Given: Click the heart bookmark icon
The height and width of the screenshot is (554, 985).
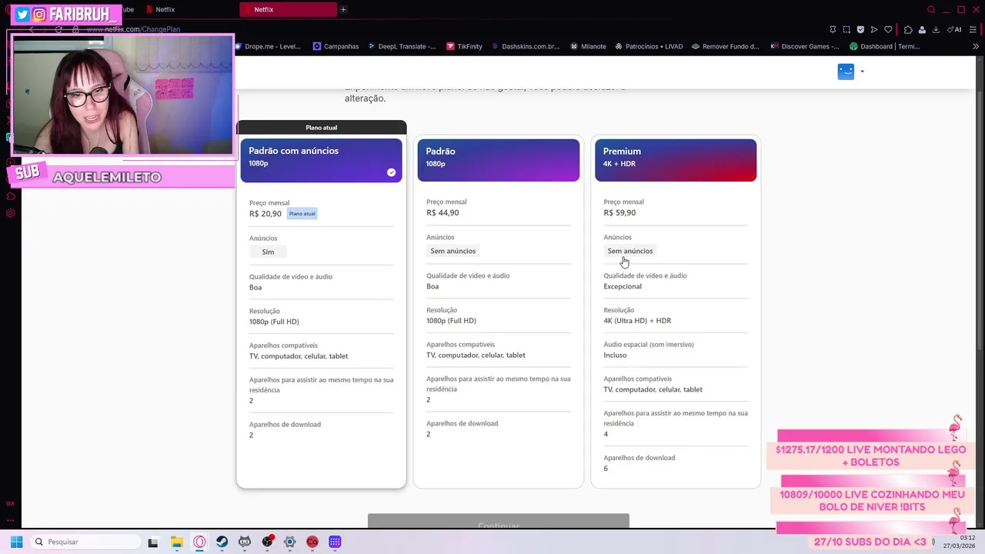Looking at the screenshot, I should click(x=888, y=29).
